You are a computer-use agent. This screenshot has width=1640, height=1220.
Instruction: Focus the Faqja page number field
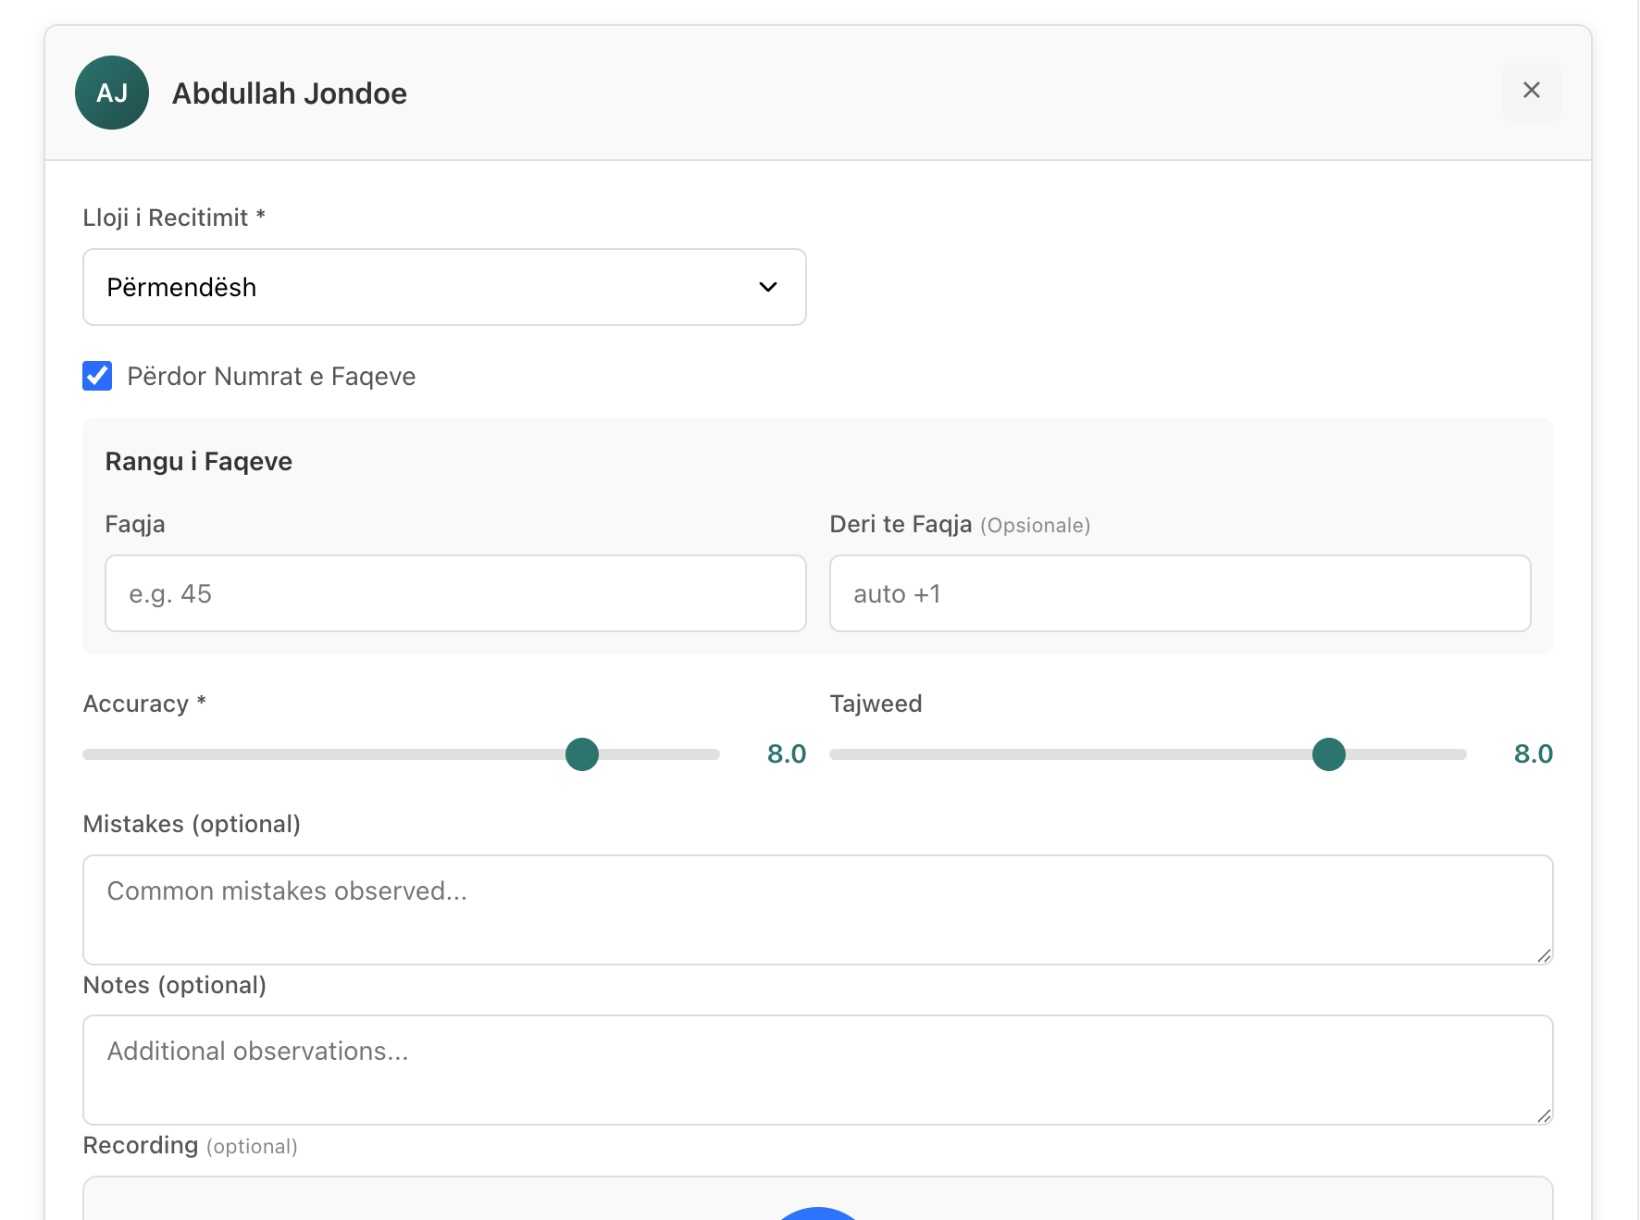pyautogui.click(x=455, y=593)
